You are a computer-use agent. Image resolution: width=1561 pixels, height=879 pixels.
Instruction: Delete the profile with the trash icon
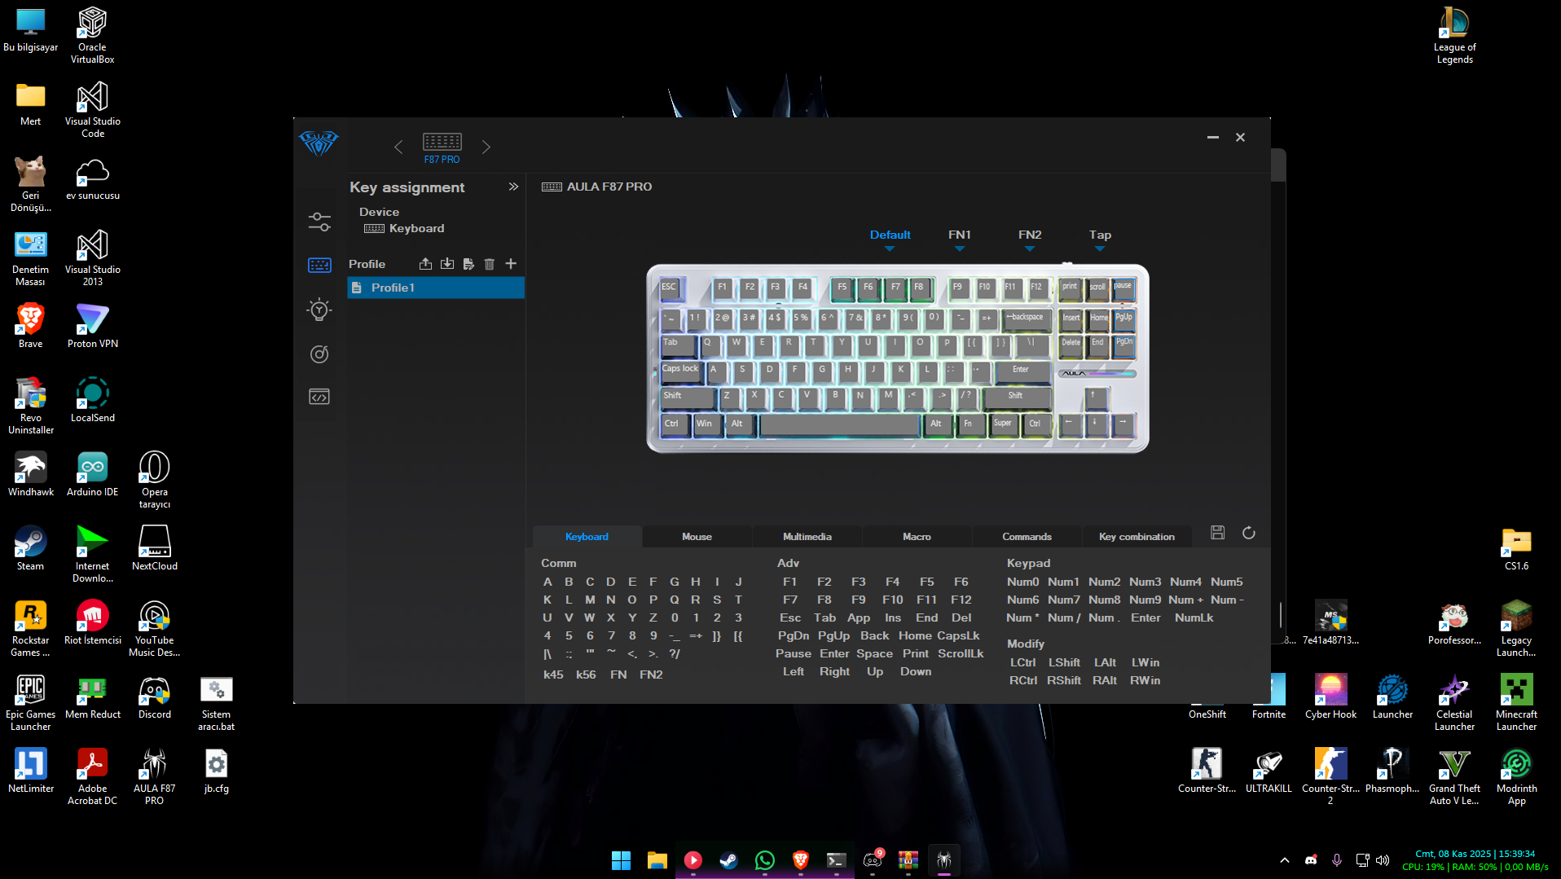coord(490,264)
